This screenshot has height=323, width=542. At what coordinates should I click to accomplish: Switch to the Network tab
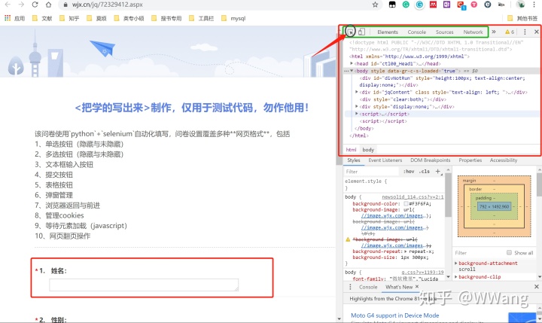(x=473, y=32)
